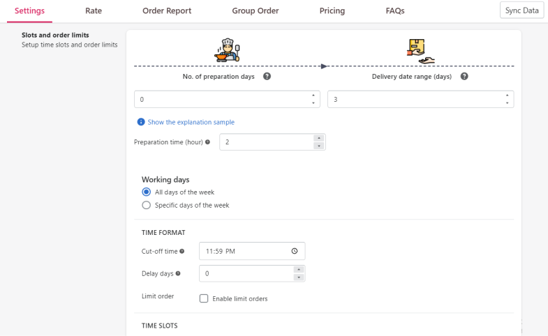Open clock picker in Cut-off time field
The height and width of the screenshot is (336, 548).
pyautogui.click(x=295, y=251)
